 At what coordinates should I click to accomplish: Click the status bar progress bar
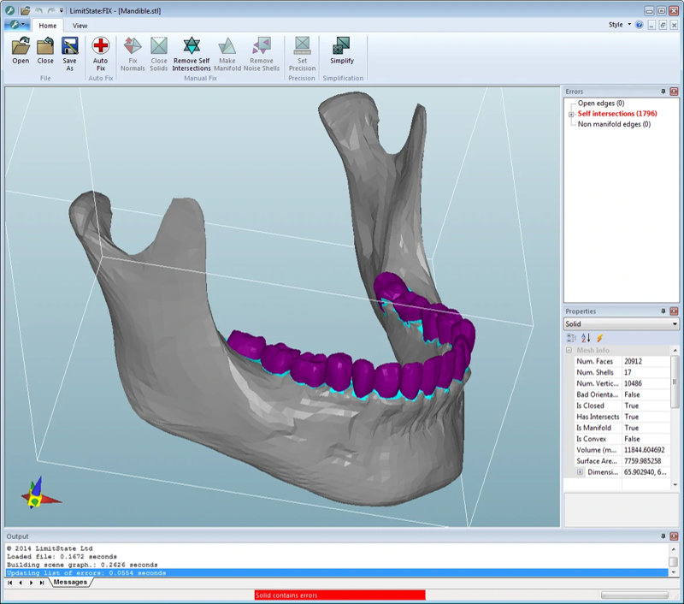(x=634, y=595)
